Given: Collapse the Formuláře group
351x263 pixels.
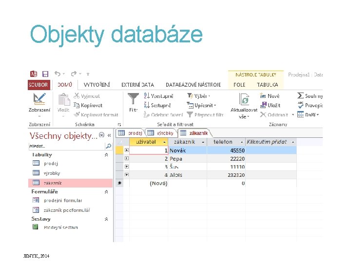Looking at the screenshot, I should coord(107,192).
